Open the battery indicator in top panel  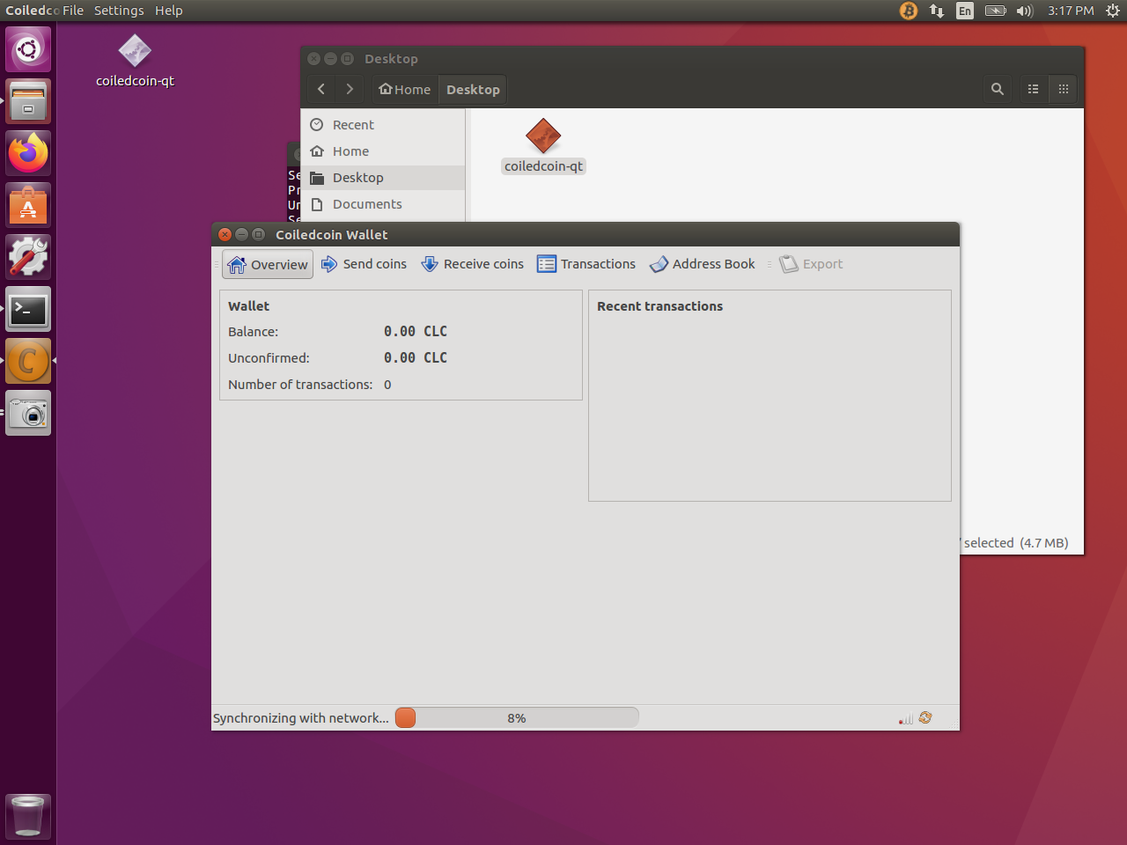coord(995,11)
